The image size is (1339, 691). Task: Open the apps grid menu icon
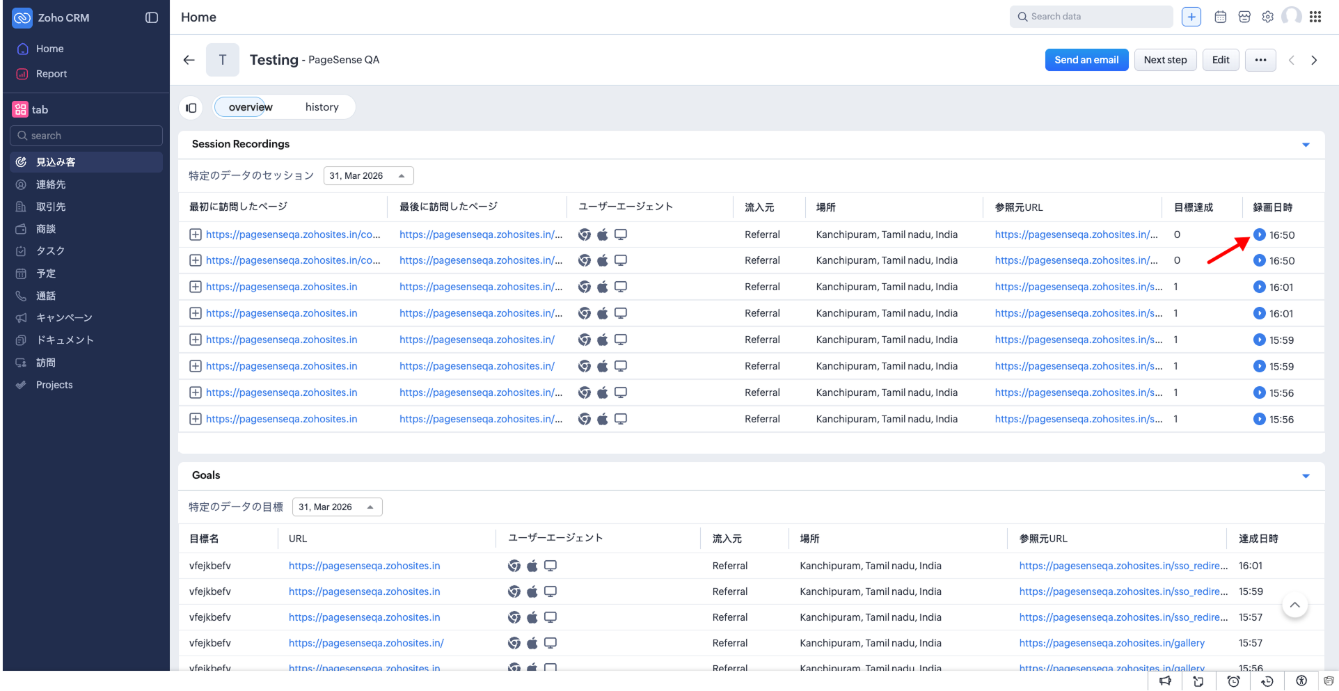coord(1315,17)
